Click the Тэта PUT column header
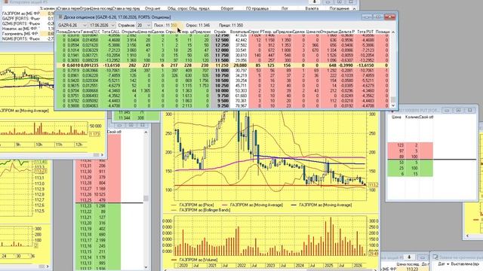 (365, 32)
